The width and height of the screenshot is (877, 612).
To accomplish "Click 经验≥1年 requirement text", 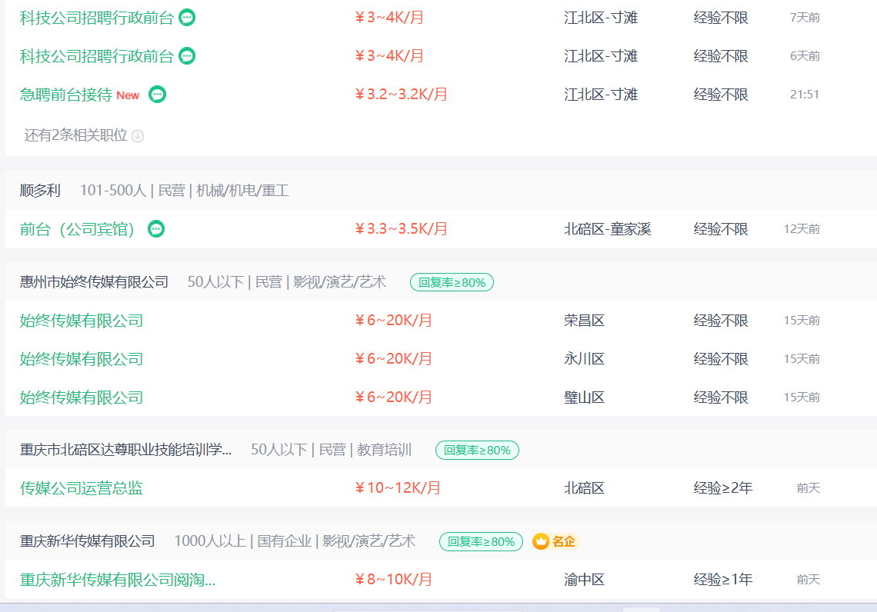I will [722, 580].
